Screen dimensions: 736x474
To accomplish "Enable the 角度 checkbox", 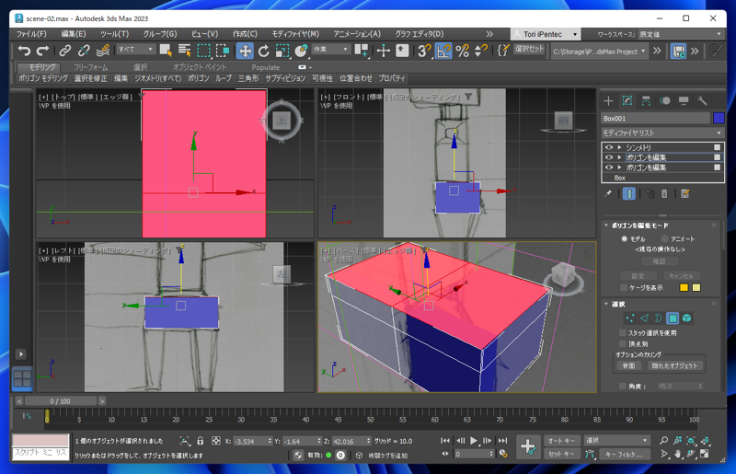I will (623, 387).
